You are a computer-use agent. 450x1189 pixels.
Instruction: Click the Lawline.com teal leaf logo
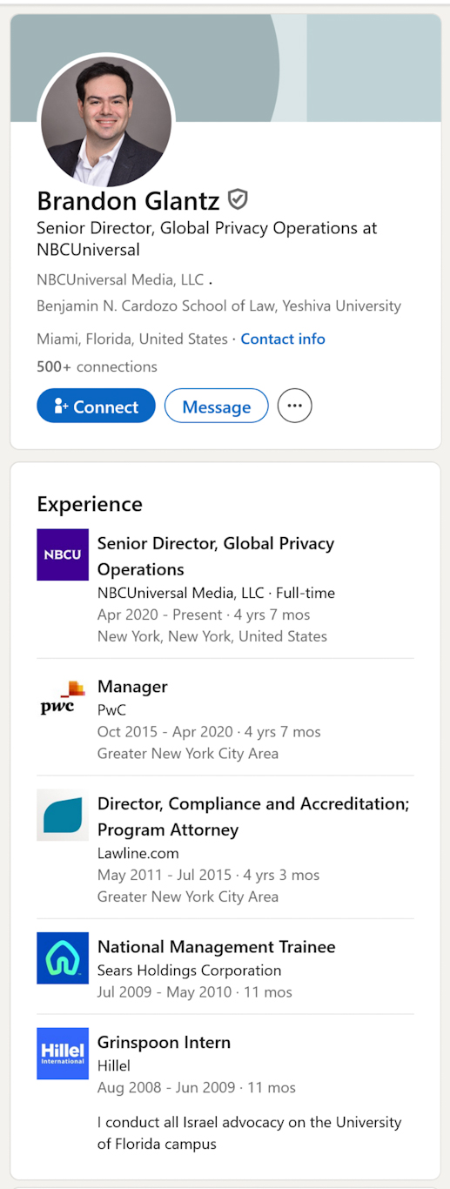63,815
